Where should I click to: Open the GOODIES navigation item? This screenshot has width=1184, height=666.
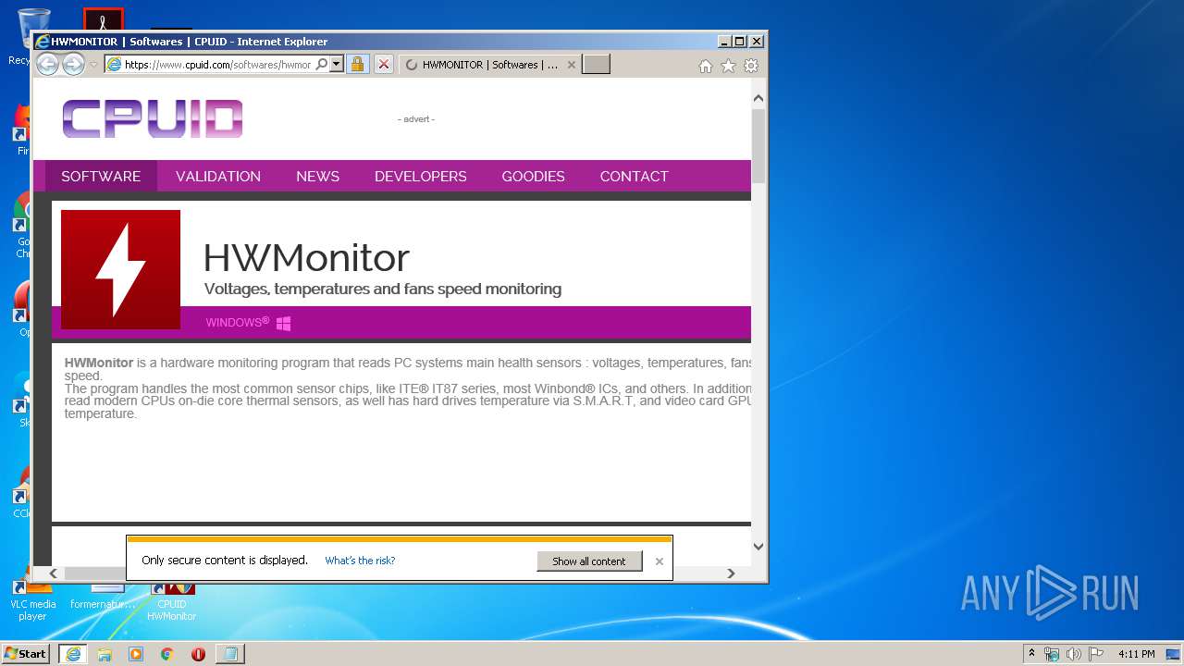[x=533, y=176]
